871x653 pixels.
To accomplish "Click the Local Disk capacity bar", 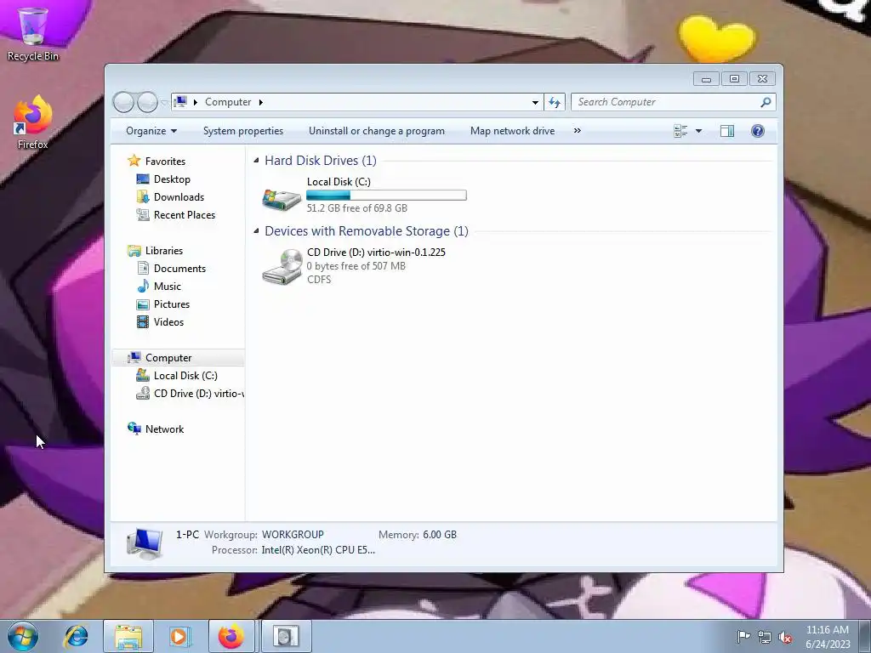I will tap(387, 196).
